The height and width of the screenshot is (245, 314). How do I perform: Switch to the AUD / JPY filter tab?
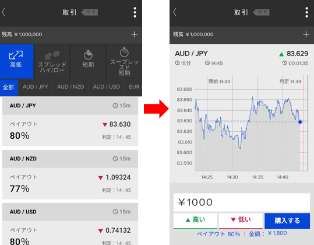(35, 87)
